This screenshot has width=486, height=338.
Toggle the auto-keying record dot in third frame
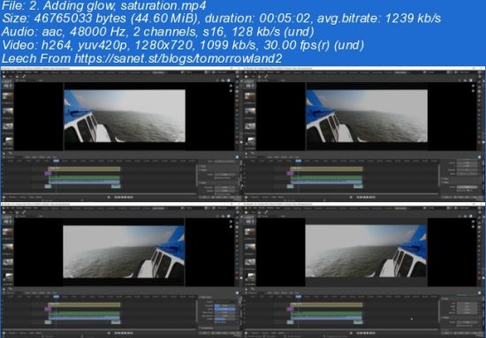[109, 334]
